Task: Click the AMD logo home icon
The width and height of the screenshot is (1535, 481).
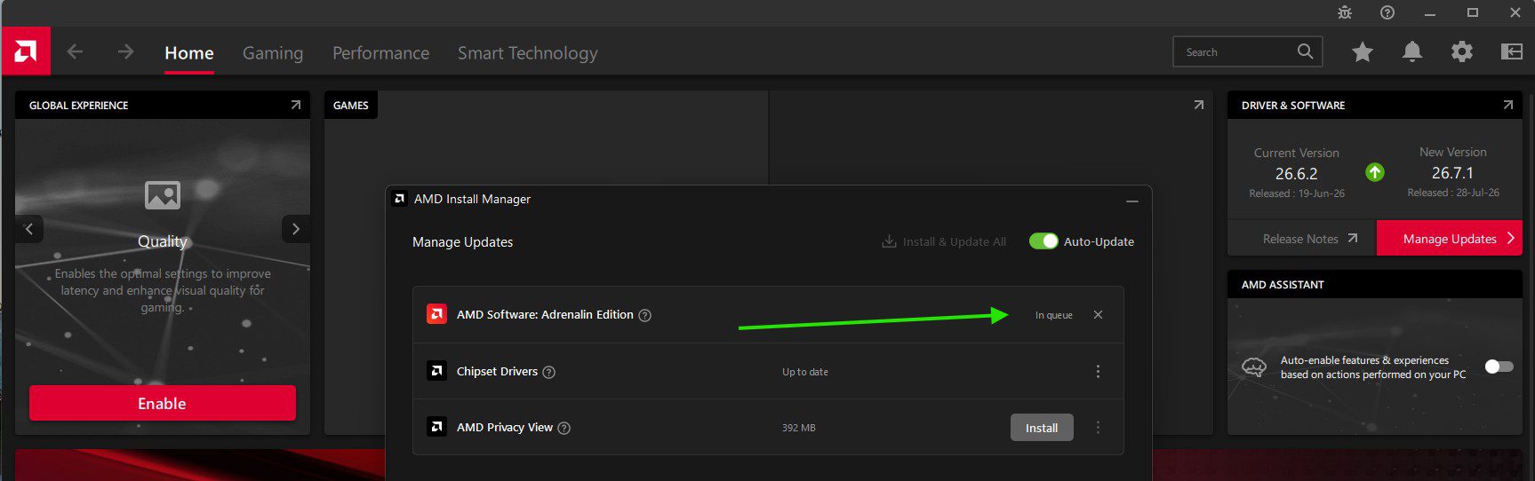Action: 26,51
